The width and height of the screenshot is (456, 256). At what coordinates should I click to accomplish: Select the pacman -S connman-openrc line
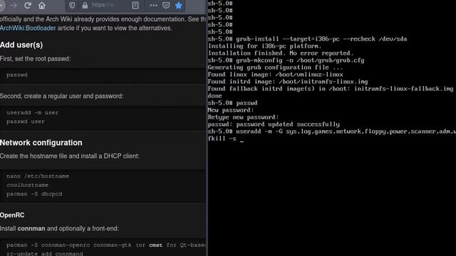click(106, 245)
